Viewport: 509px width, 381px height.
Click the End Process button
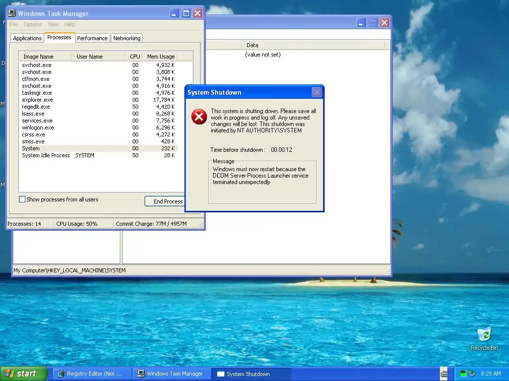[166, 201]
